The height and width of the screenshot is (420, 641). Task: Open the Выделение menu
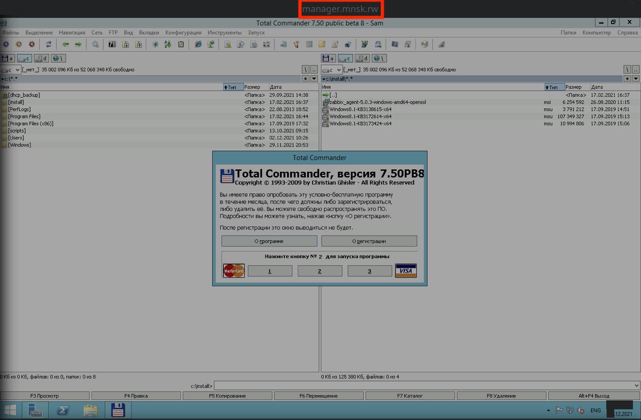(39, 33)
